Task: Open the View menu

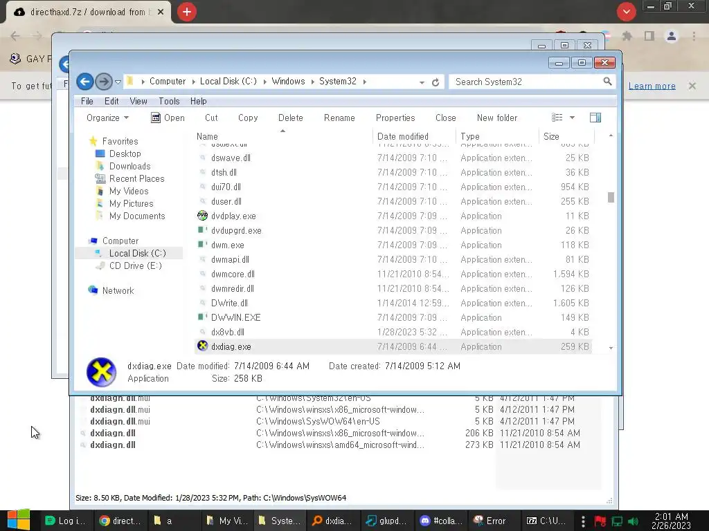Action: click(138, 101)
